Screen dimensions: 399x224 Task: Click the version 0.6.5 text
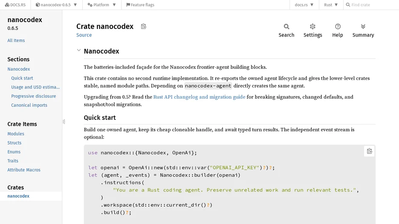[x=13, y=28]
